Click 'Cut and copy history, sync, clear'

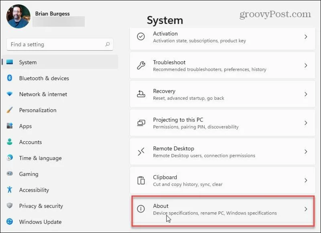coord(188,184)
